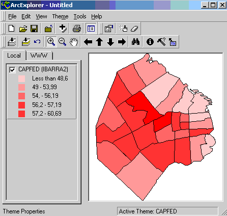Print the map using the printer icon
The width and height of the screenshot is (227, 216).
77,29
